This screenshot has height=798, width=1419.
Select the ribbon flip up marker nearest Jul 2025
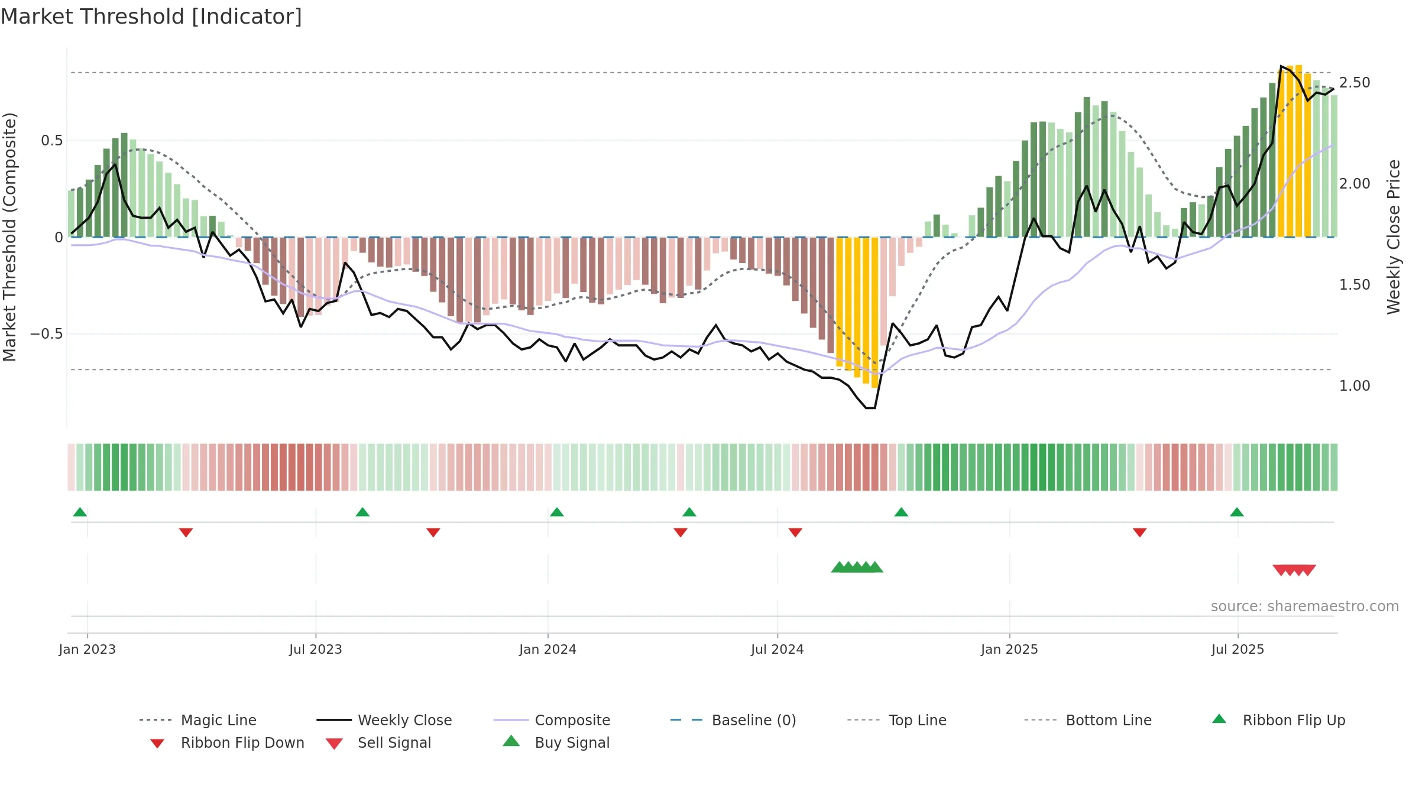coord(1237,512)
